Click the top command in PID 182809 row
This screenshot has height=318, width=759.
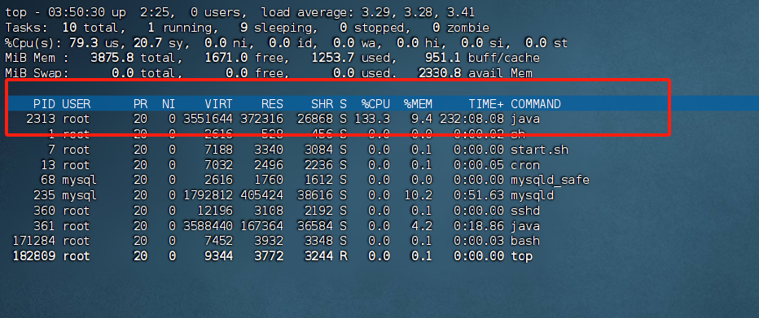pyautogui.click(x=522, y=256)
